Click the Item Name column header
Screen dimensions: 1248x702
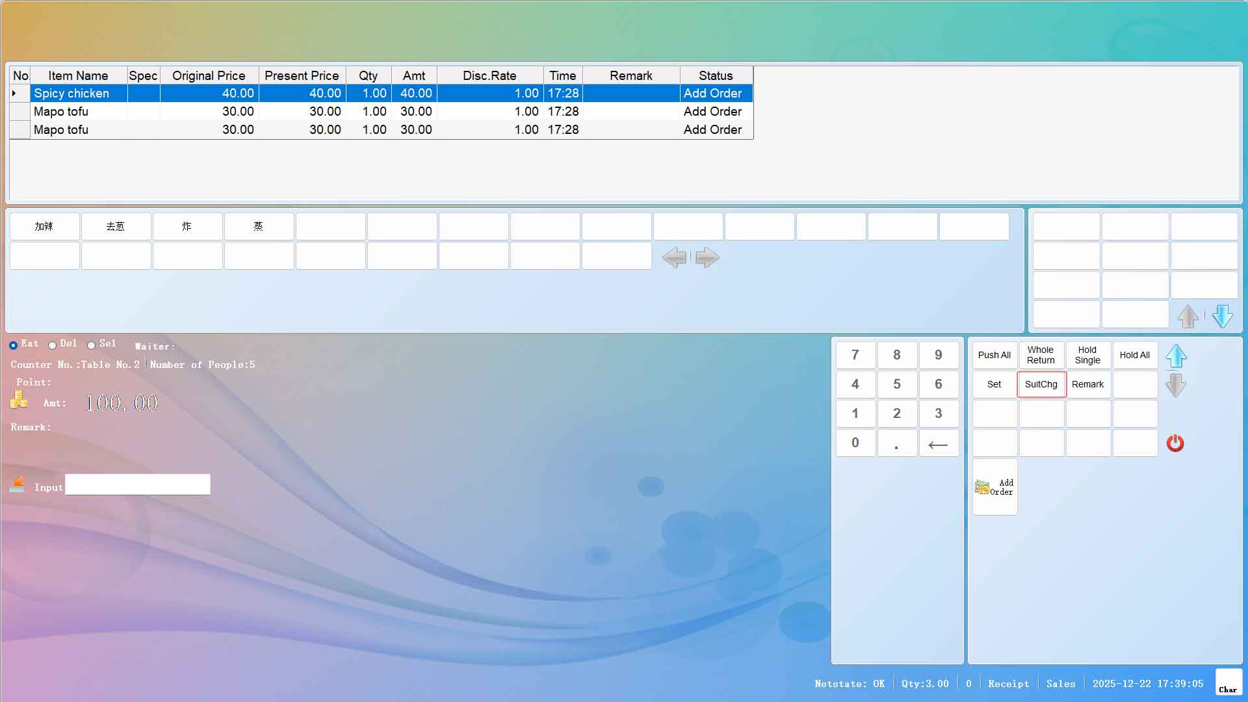pos(78,75)
